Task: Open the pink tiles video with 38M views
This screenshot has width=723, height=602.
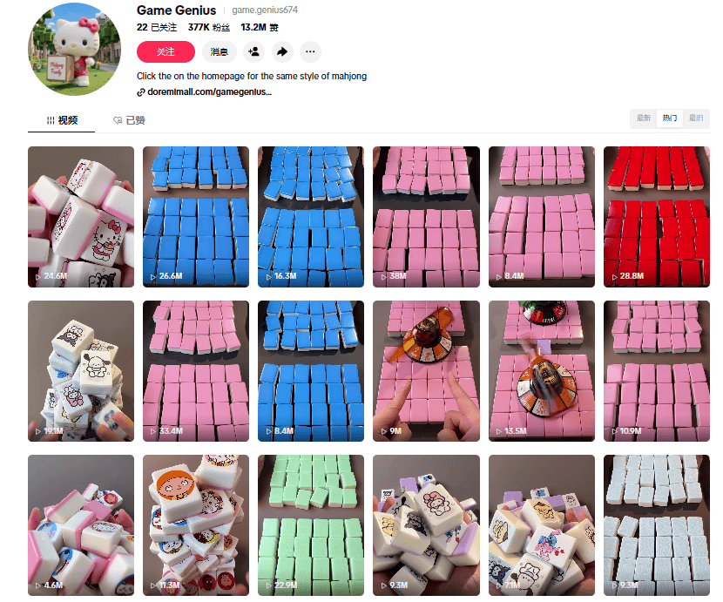Action: [x=427, y=217]
